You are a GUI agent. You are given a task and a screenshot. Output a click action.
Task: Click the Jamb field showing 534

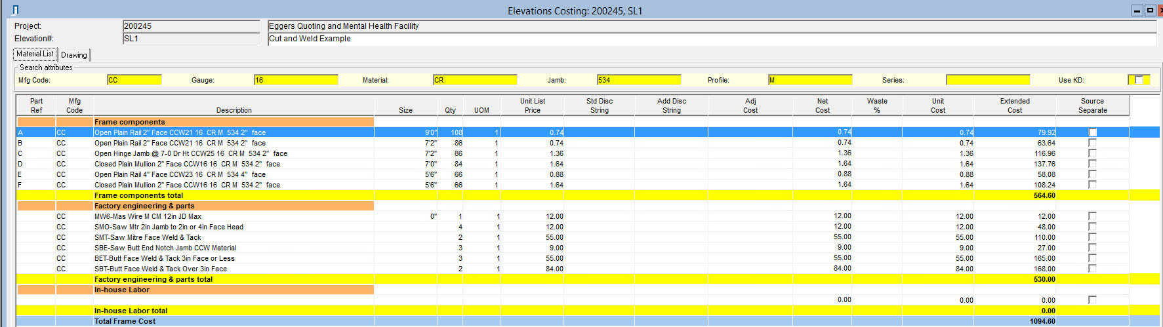(x=638, y=80)
